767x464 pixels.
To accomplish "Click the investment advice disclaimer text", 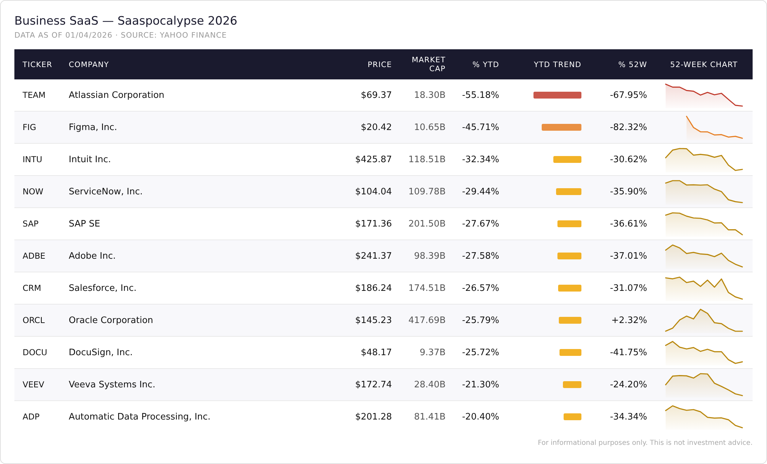I will pyautogui.click(x=645, y=442).
